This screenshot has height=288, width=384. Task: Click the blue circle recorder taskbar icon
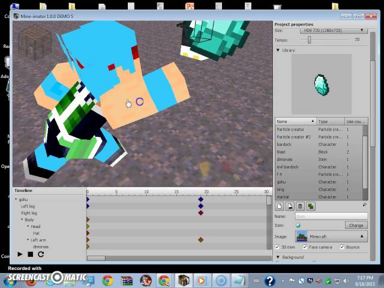(x=221, y=281)
